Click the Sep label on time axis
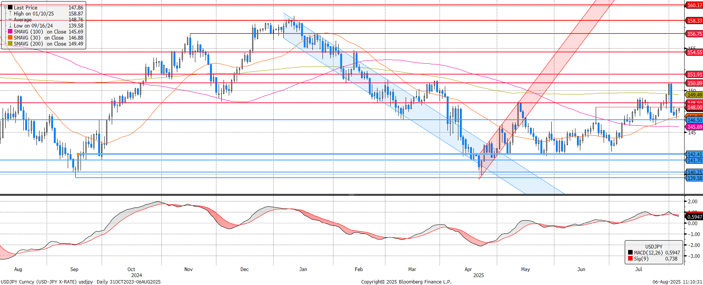Screen dimensions: 703x285 point(74,270)
